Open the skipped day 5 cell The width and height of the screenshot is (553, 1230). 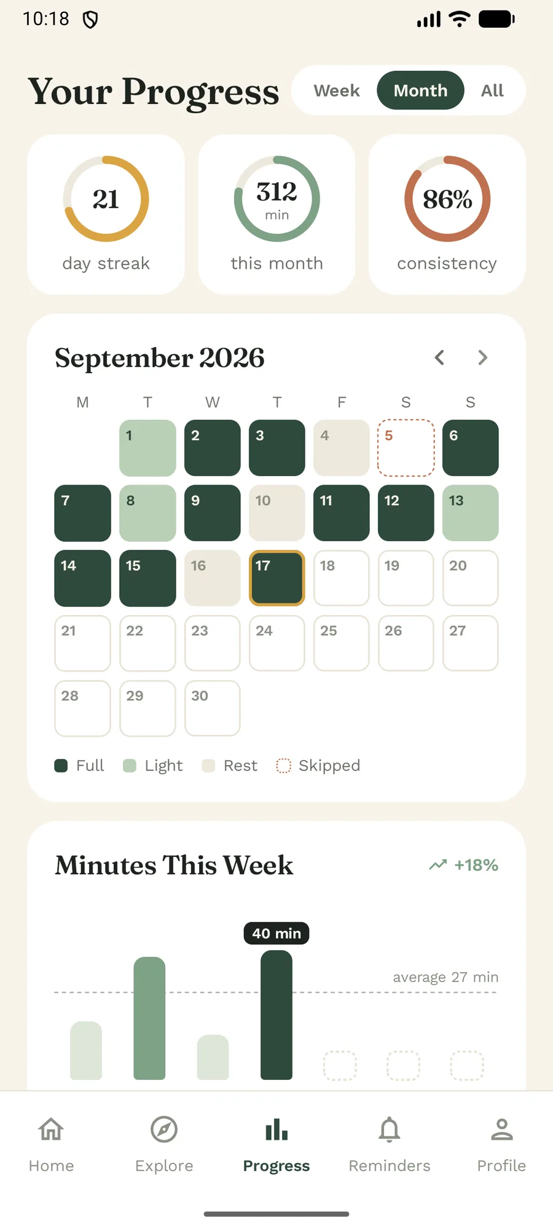(406, 448)
